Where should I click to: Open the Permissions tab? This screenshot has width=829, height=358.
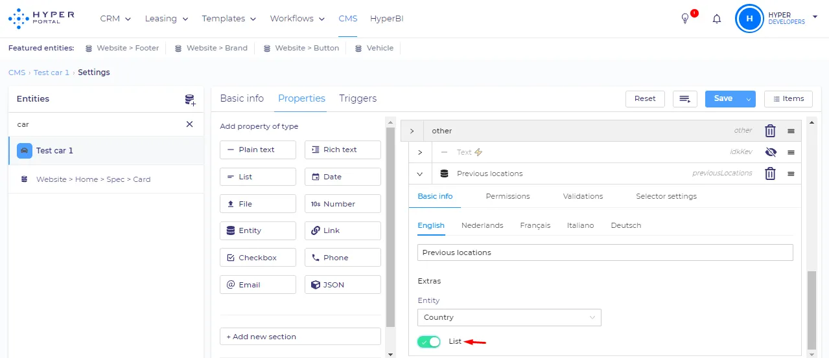click(x=508, y=196)
